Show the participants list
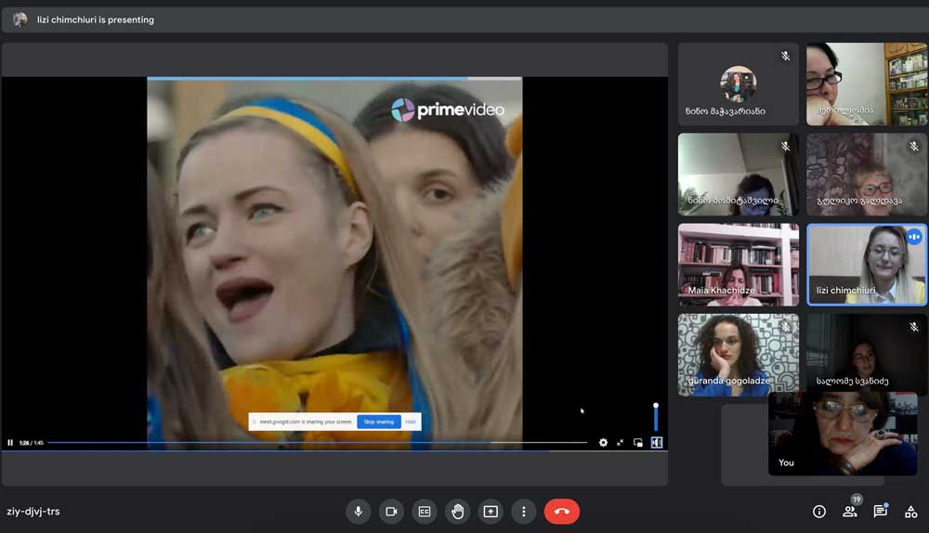The height and width of the screenshot is (533, 929). [x=849, y=512]
